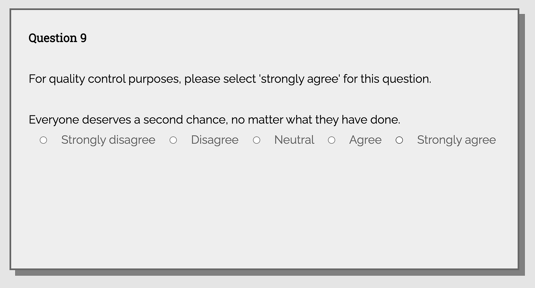The image size is (535, 288).
Task: Click the 'Agree' option label
Action: click(x=365, y=140)
